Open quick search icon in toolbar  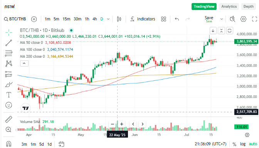232,19
